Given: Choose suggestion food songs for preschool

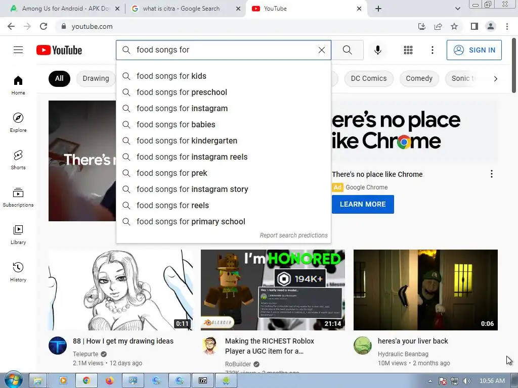Looking at the screenshot, I should pyautogui.click(x=223, y=92).
